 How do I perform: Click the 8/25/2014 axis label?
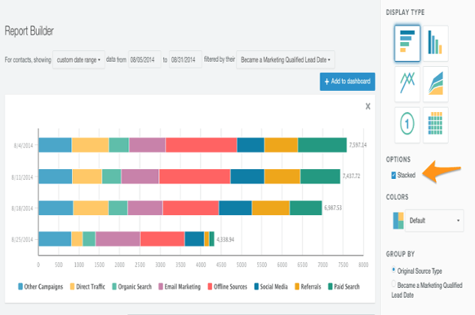tap(22, 240)
